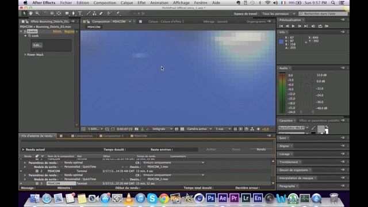Open the 1 vue layout dropdown
The image size is (368, 207).
point(223,129)
